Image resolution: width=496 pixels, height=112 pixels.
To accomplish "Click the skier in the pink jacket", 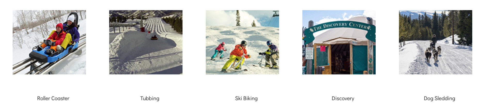I will 219,51.
